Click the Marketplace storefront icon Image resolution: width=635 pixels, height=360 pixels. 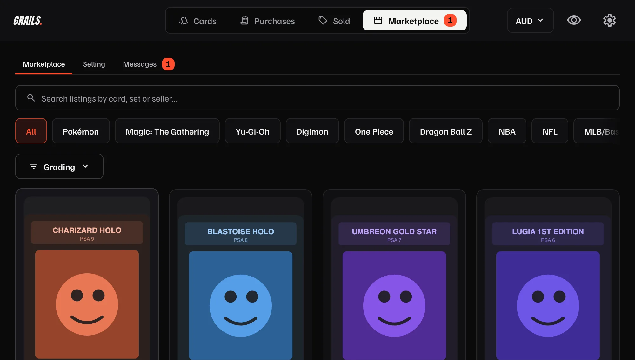[378, 21]
